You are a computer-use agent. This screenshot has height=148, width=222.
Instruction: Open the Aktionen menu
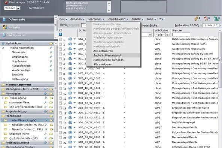(x=77, y=19)
